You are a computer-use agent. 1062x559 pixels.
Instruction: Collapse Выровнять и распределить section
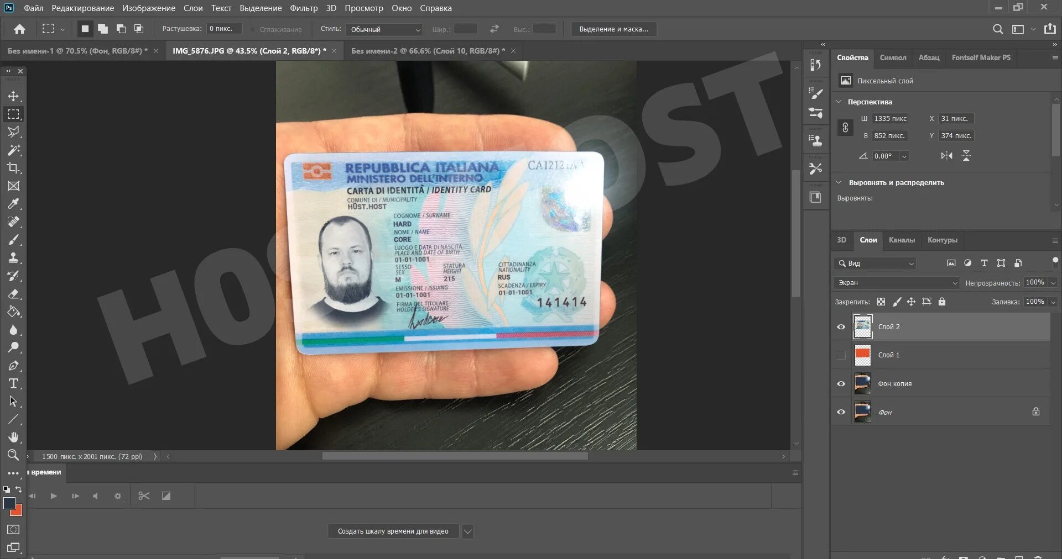click(839, 182)
